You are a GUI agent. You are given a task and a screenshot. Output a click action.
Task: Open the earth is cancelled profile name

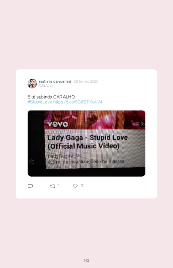pyautogui.click(x=55, y=81)
